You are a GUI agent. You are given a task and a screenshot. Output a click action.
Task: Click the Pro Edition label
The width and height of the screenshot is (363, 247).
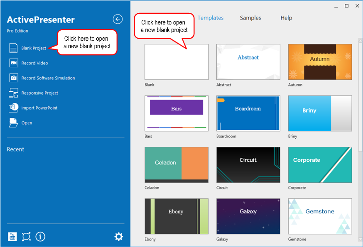tap(17, 31)
